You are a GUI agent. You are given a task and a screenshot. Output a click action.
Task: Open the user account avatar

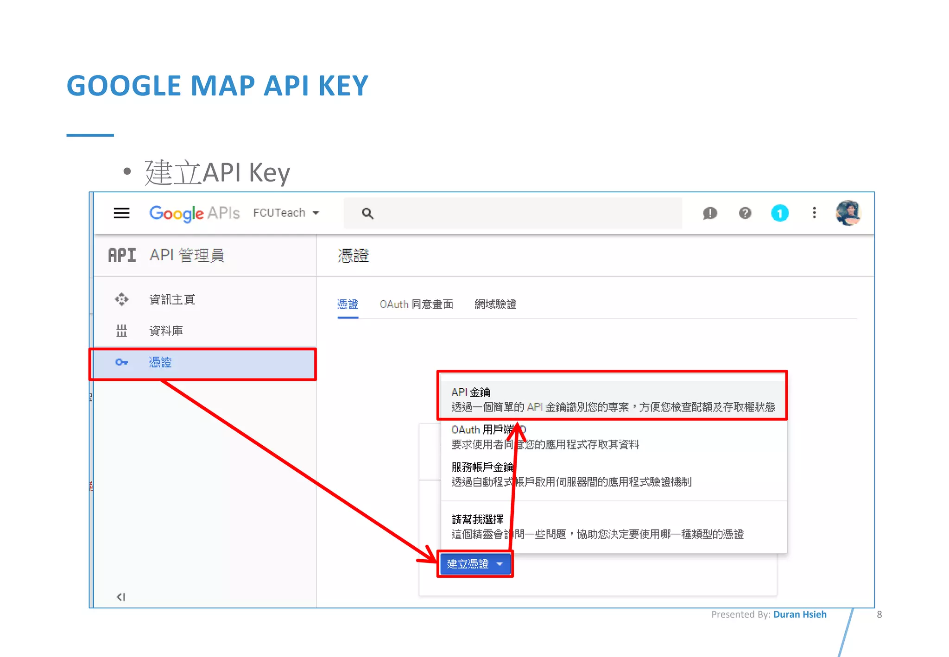click(848, 213)
